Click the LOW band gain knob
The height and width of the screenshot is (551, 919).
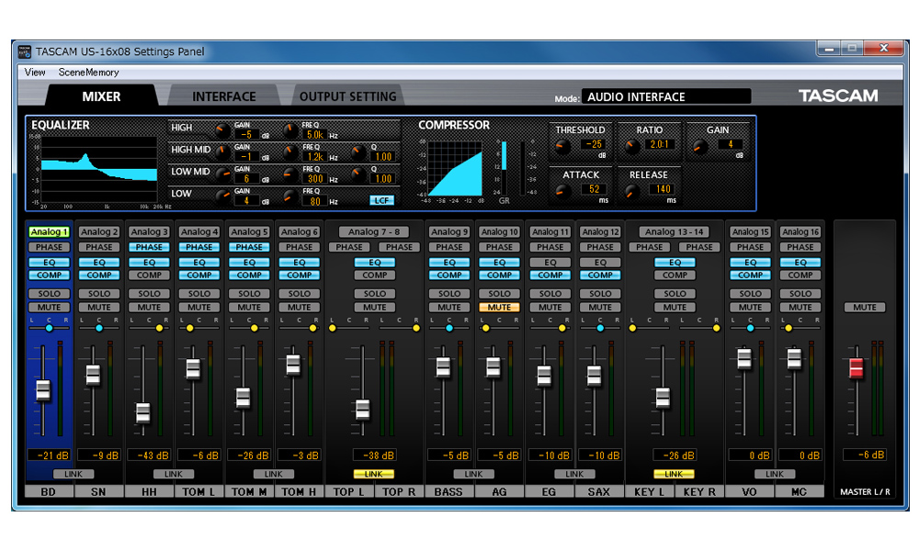click(x=222, y=197)
